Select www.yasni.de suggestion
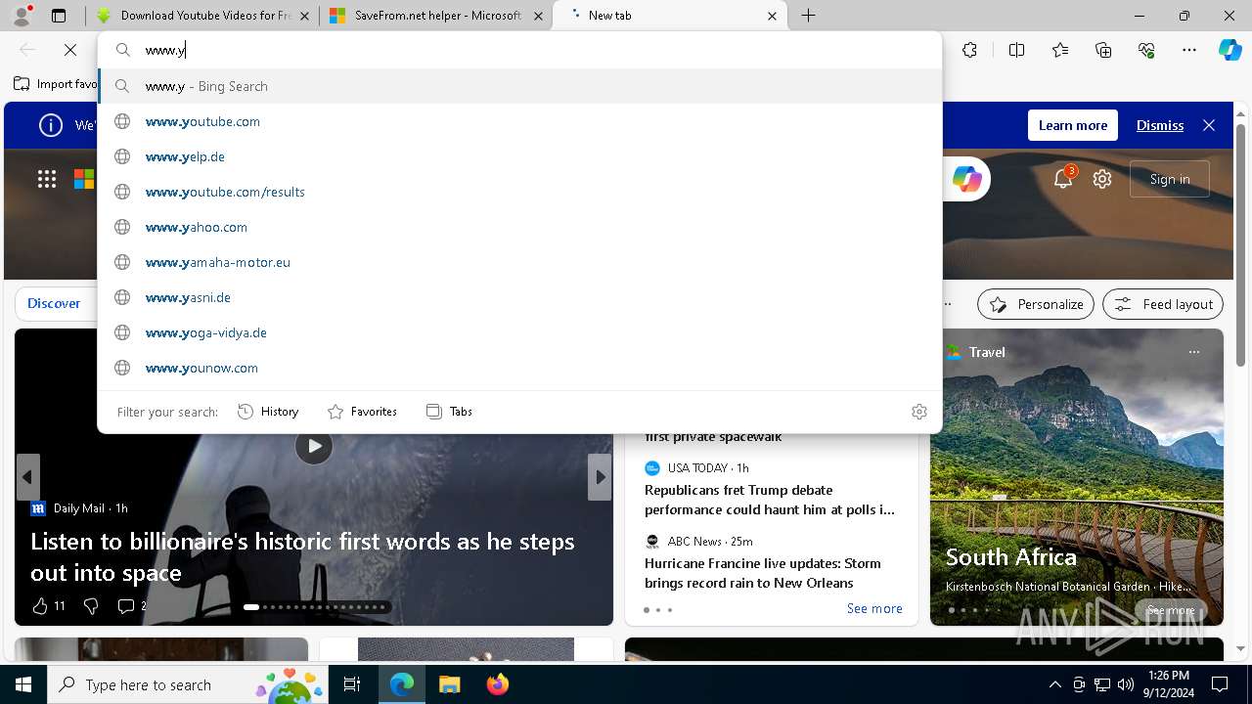 520,297
